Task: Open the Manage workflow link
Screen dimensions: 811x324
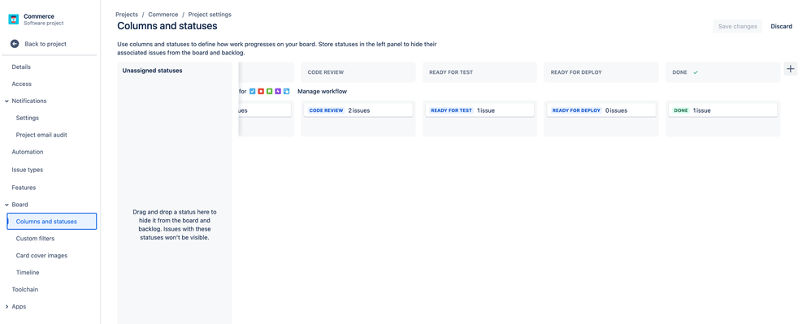Action: pos(323,92)
